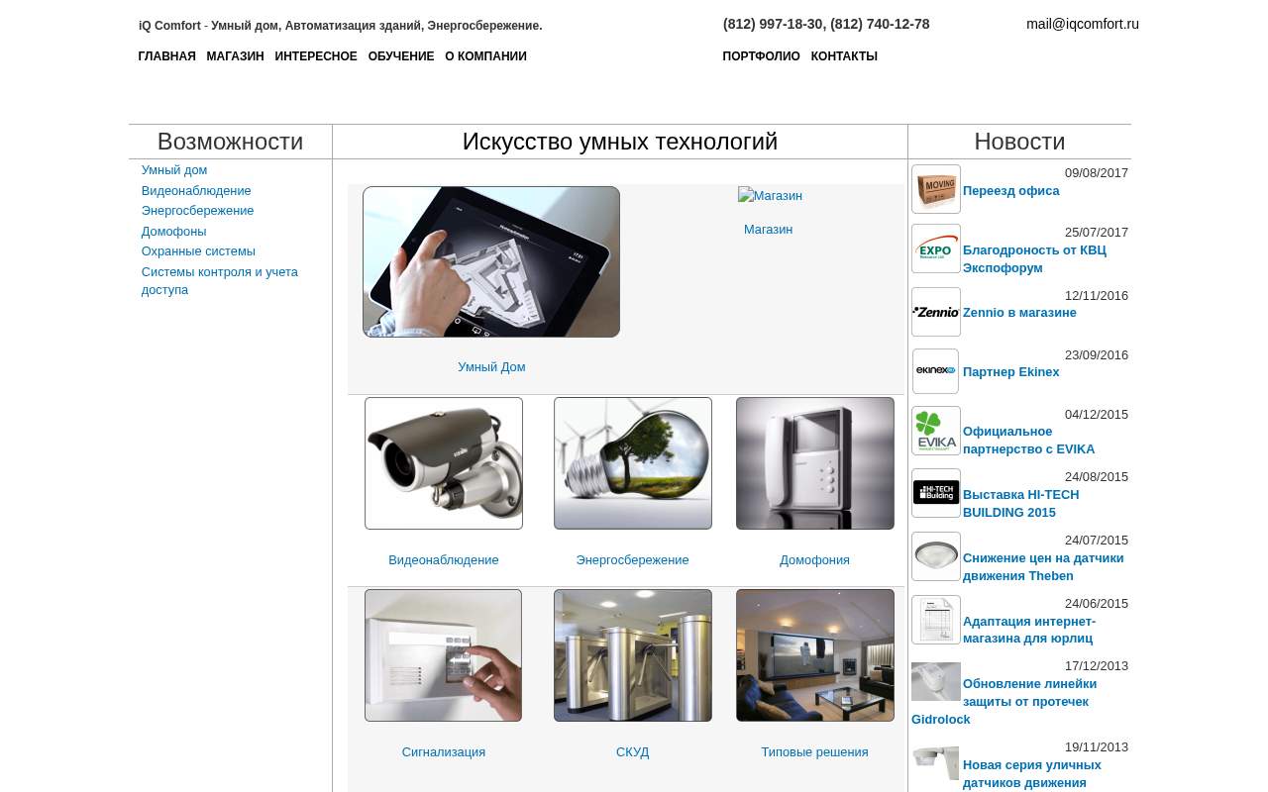This screenshot has height=792, width=1268.
Task: Click the Theben motion sensor icon
Action: click(936, 556)
